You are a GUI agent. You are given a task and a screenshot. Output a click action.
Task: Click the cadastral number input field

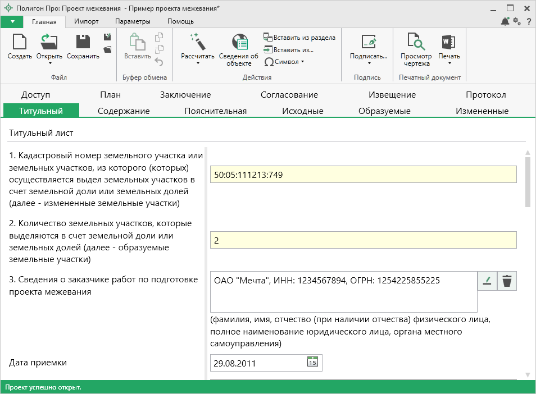tap(363, 175)
